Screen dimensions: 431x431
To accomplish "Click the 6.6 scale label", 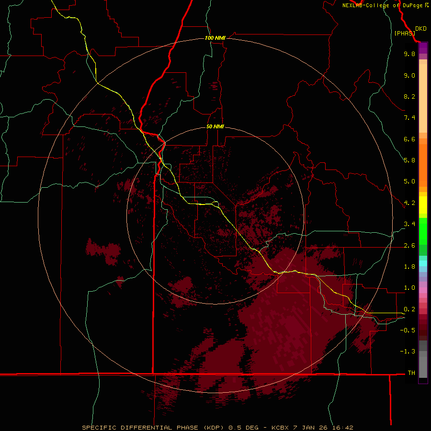I will [x=409, y=139].
